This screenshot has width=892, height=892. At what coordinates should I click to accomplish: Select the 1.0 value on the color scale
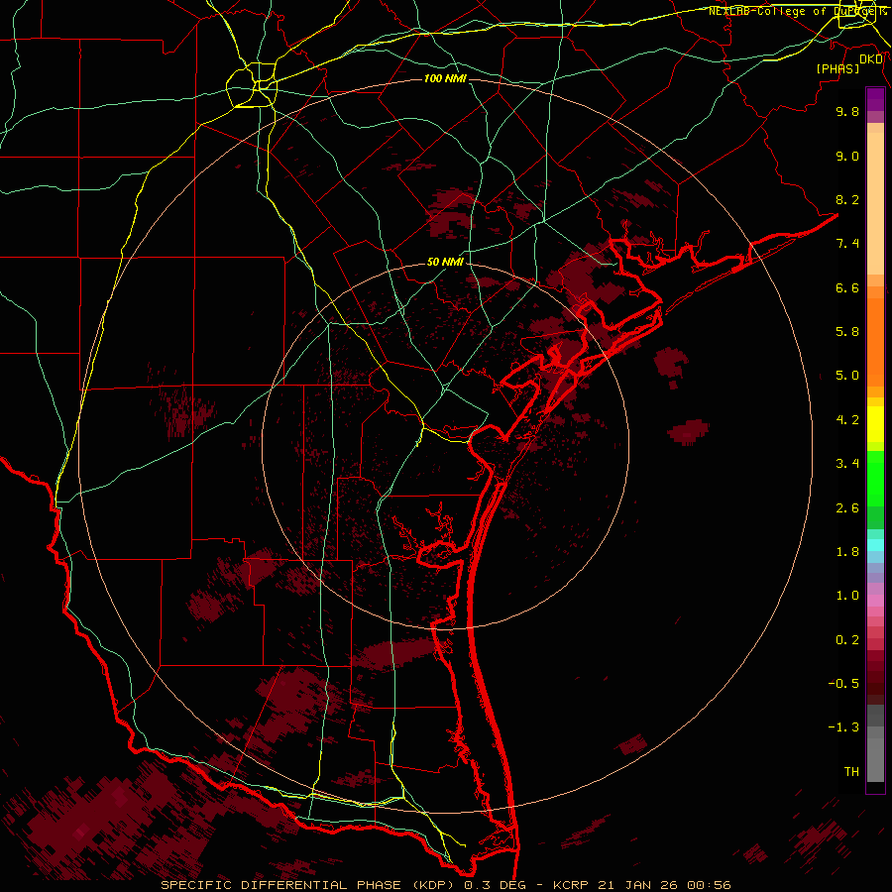tap(847, 596)
